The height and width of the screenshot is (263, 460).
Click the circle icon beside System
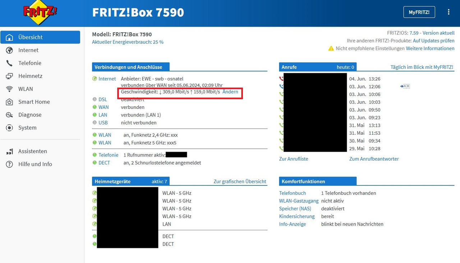click(10, 128)
